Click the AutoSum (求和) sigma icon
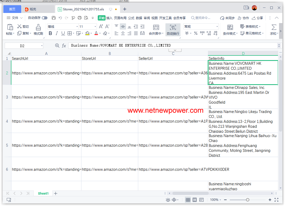This screenshot has height=206, width=285. coord(274,27)
